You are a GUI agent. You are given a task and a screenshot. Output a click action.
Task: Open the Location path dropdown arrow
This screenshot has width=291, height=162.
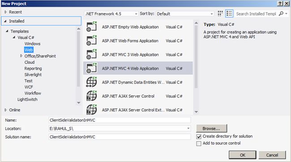tap(188, 129)
